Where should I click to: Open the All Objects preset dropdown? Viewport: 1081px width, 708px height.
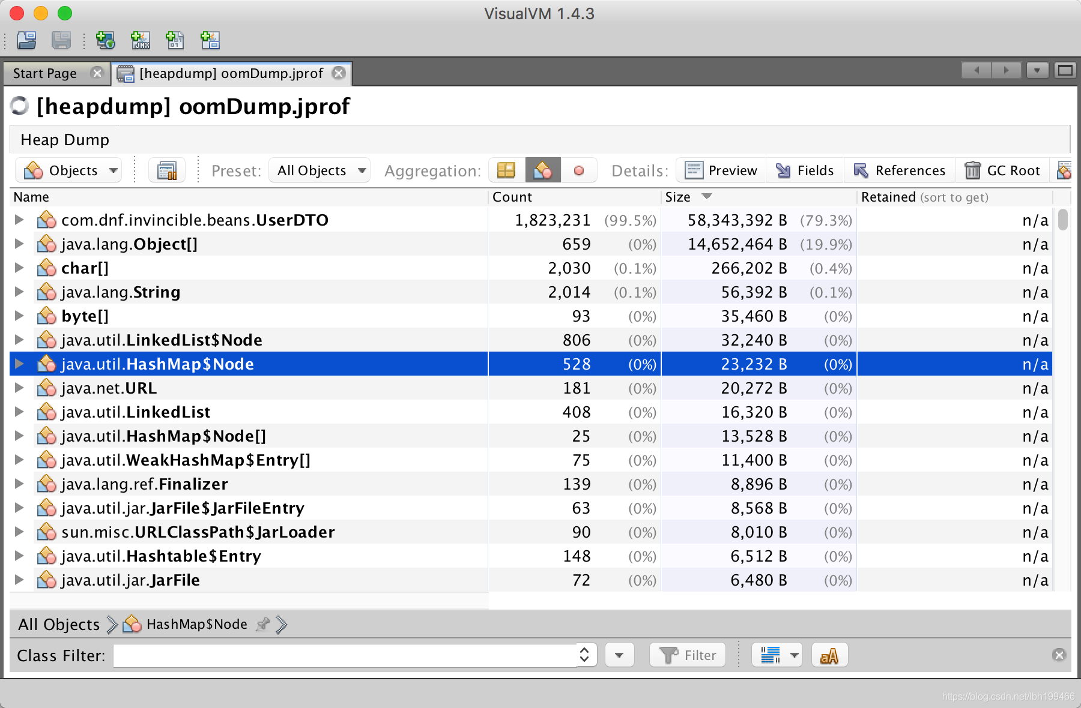(319, 170)
